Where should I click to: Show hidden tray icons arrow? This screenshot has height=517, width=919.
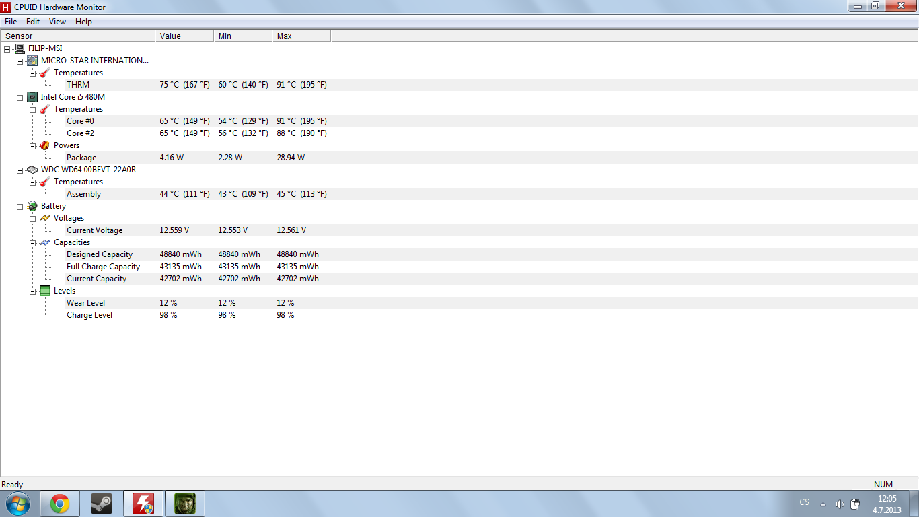823,504
